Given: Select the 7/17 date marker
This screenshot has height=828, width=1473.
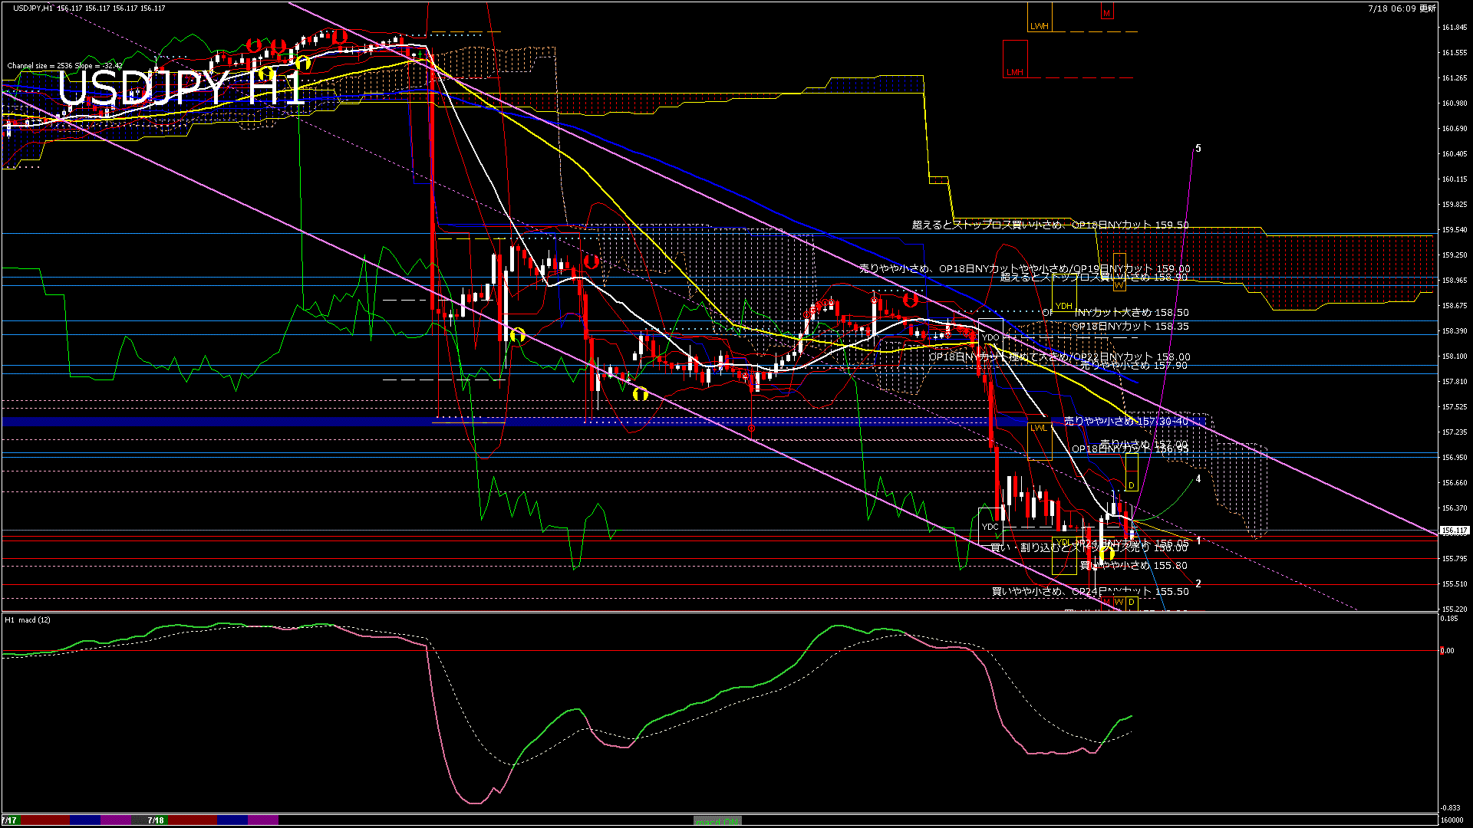Looking at the screenshot, I should [9, 820].
